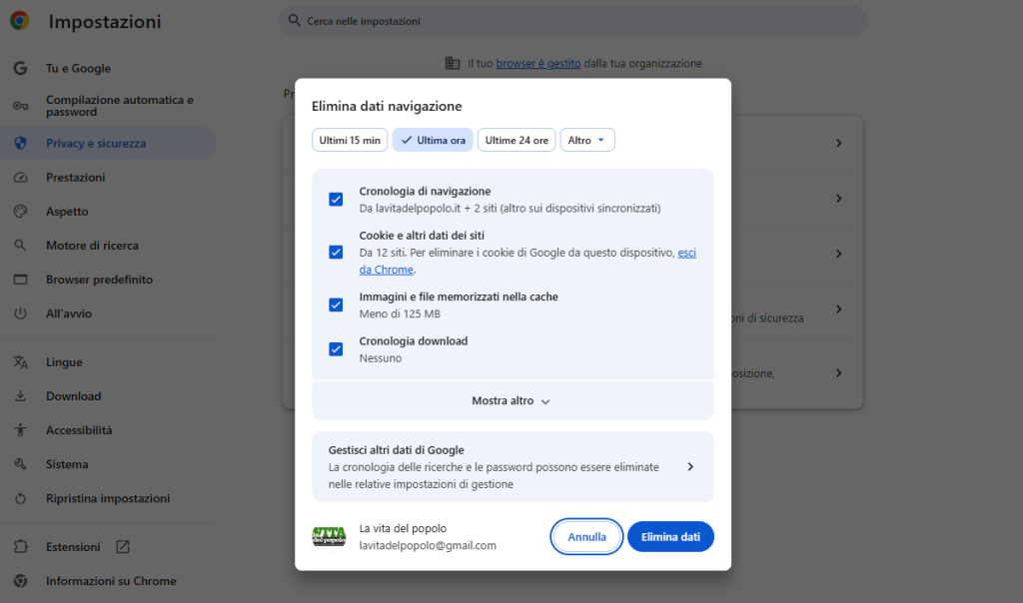
Task: Click the Annulla button
Action: 586,536
